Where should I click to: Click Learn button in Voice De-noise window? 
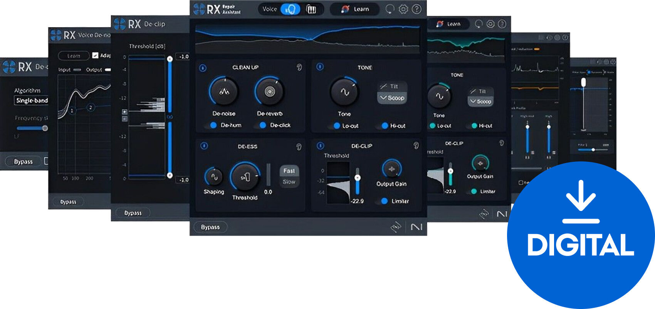pyautogui.click(x=74, y=56)
